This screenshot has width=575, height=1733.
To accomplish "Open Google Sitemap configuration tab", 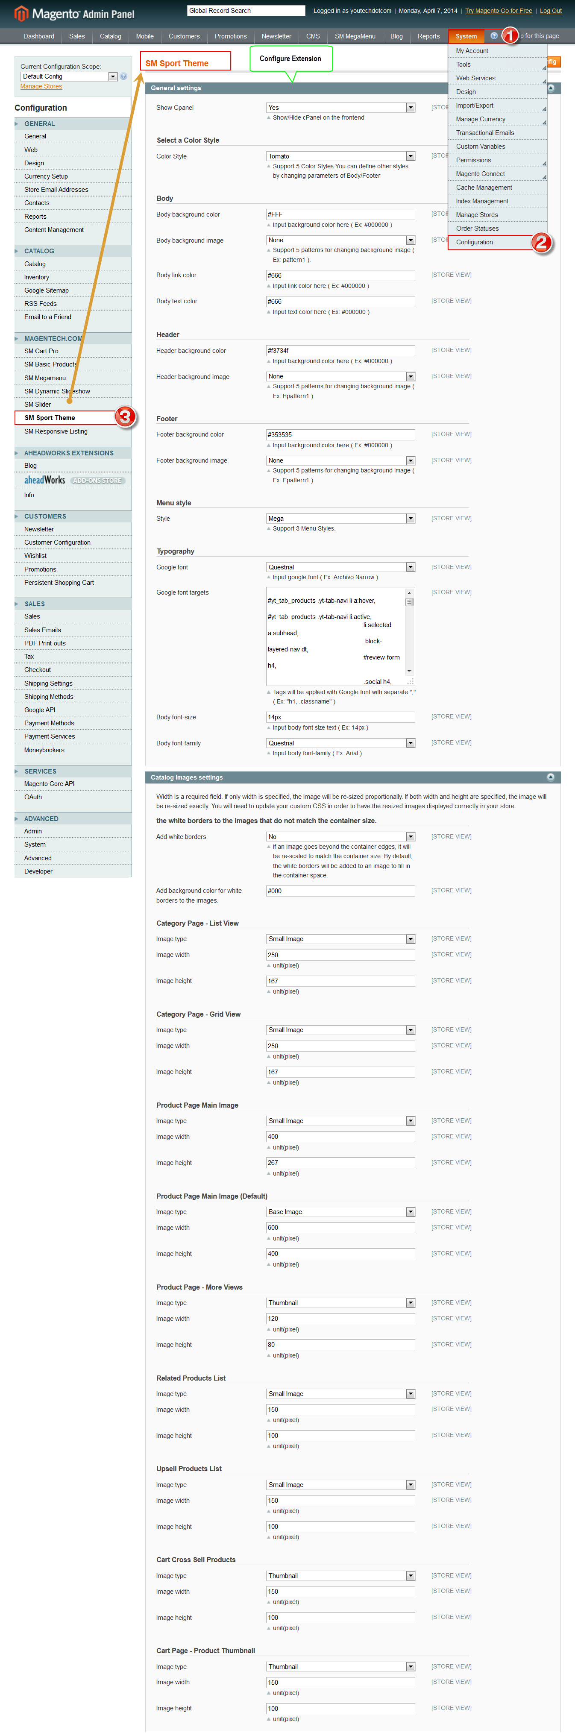I will click(73, 290).
